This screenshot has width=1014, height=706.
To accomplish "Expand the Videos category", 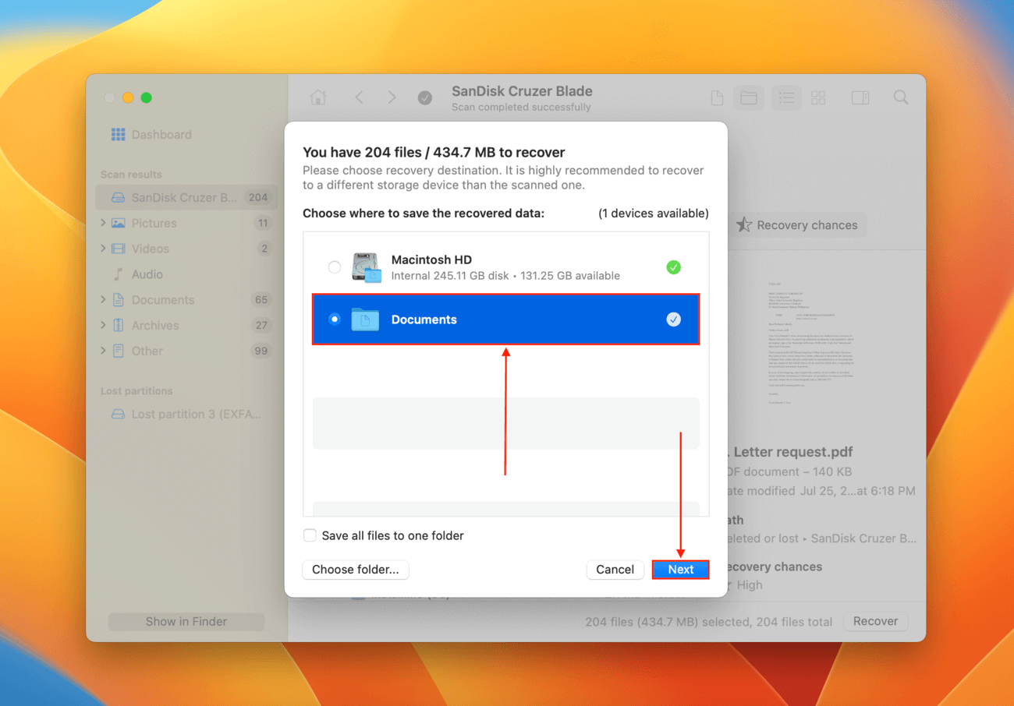I will click(x=103, y=249).
